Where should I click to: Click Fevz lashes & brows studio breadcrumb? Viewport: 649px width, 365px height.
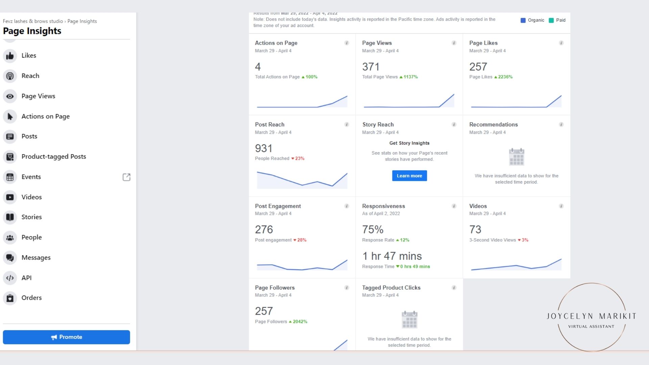click(x=33, y=21)
